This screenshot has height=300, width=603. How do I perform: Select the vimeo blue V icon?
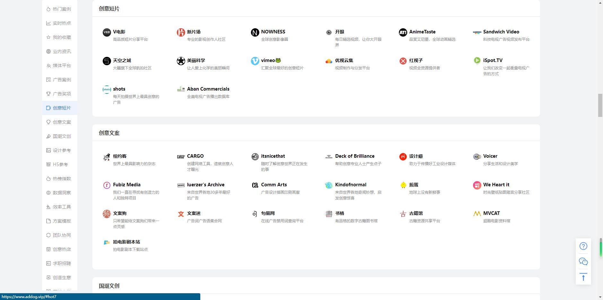255,61
